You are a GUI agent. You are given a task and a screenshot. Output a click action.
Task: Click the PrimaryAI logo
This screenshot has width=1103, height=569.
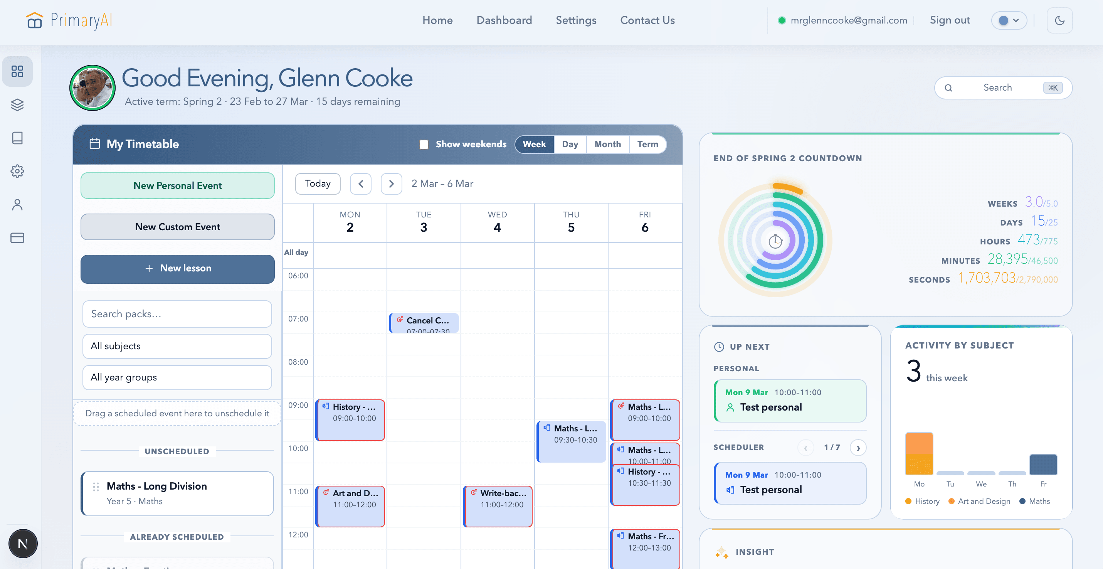pos(69,20)
